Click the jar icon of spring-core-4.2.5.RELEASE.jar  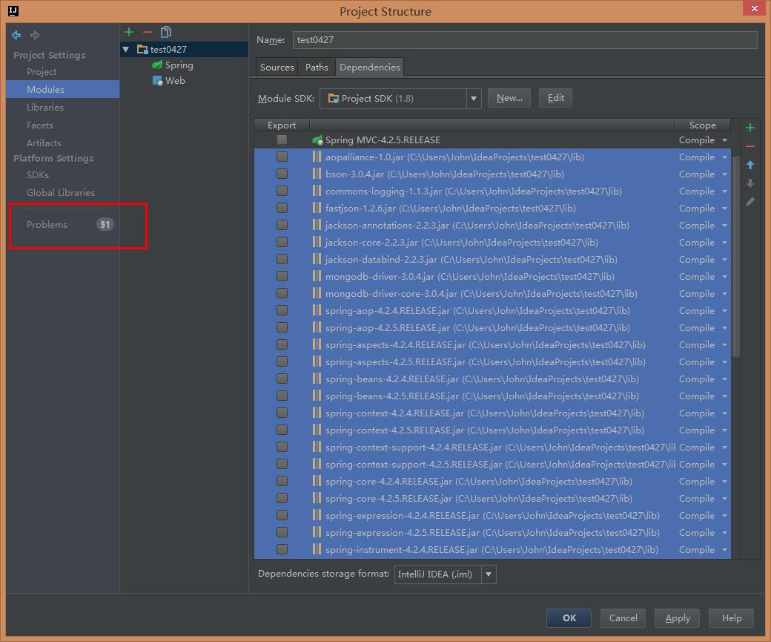click(317, 498)
